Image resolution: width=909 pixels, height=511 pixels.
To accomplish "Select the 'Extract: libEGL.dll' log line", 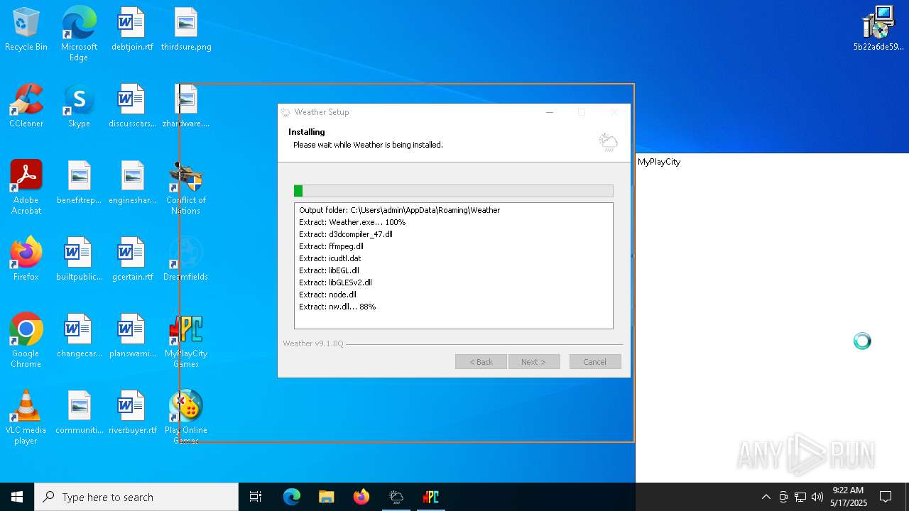I will click(330, 270).
